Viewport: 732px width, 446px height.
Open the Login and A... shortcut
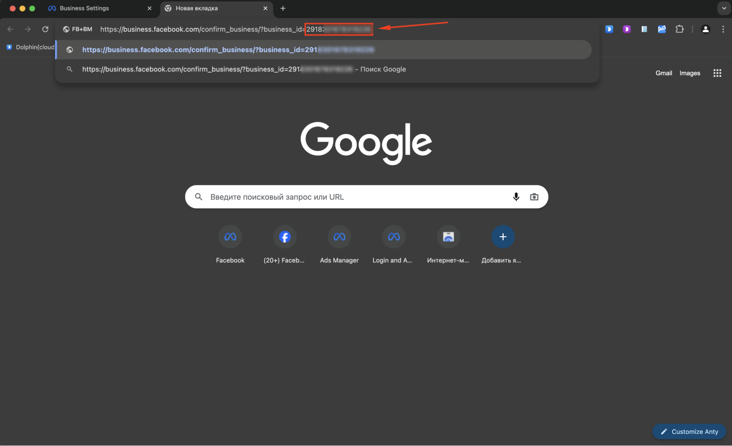tap(394, 244)
